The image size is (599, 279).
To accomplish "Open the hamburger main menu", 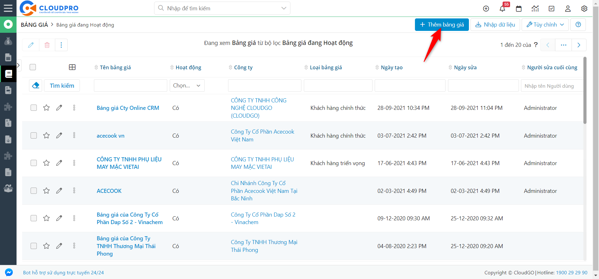I will [x=8, y=8].
